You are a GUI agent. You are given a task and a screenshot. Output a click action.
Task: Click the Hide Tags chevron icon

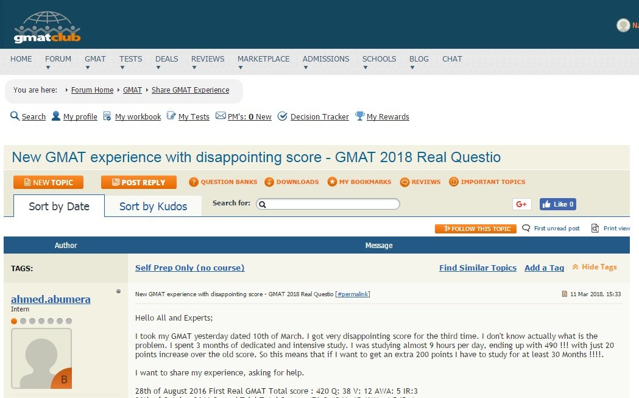coord(576,267)
